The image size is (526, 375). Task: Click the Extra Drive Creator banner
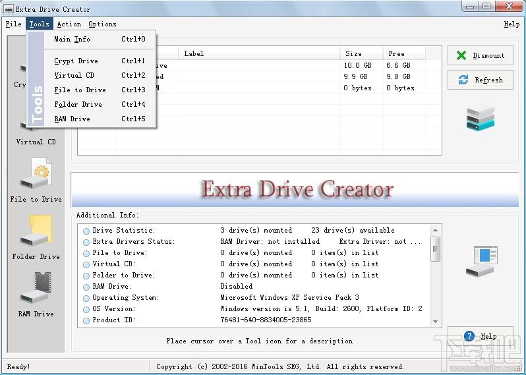[x=295, y=190]
